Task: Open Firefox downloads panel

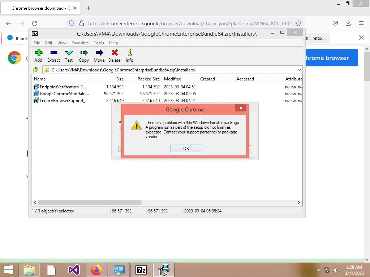Action: (348, 23)
